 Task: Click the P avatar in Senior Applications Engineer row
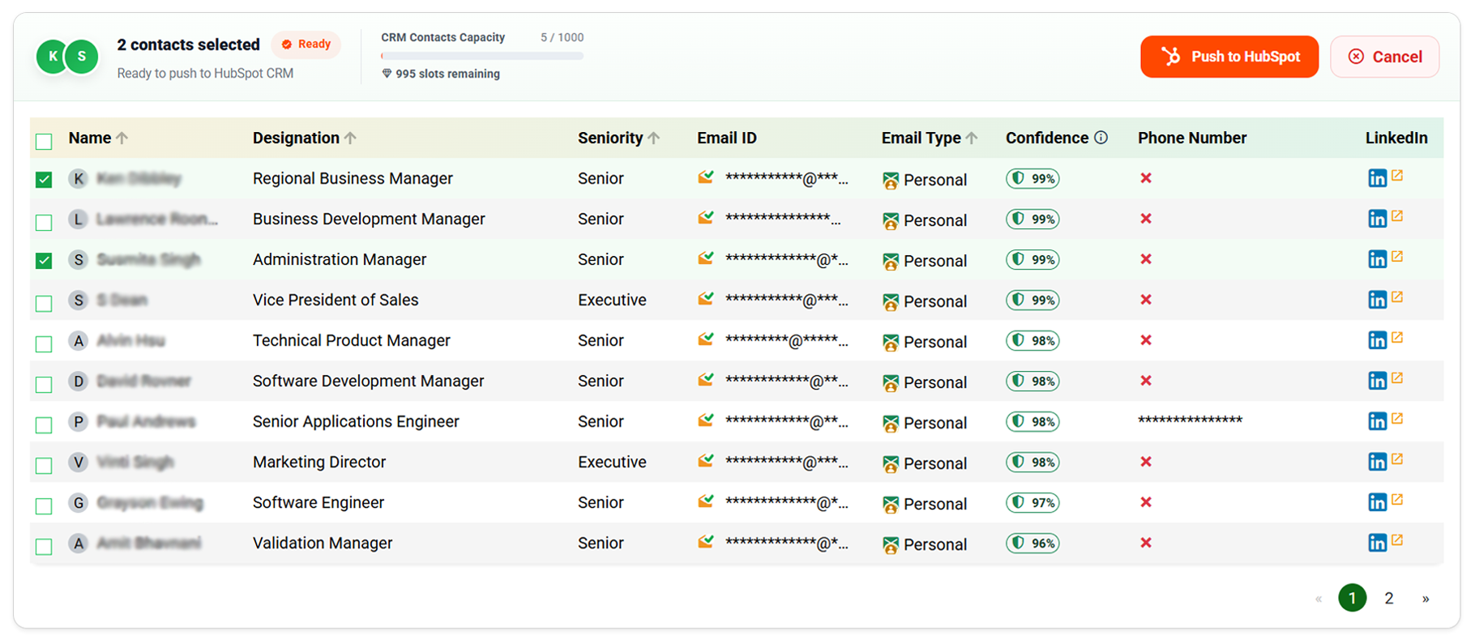pos(79,421)
